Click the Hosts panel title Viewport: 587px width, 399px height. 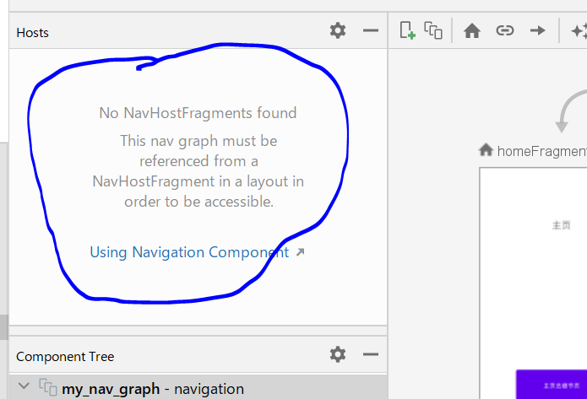point(33,33)
